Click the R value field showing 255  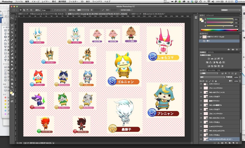pos(236,20)
